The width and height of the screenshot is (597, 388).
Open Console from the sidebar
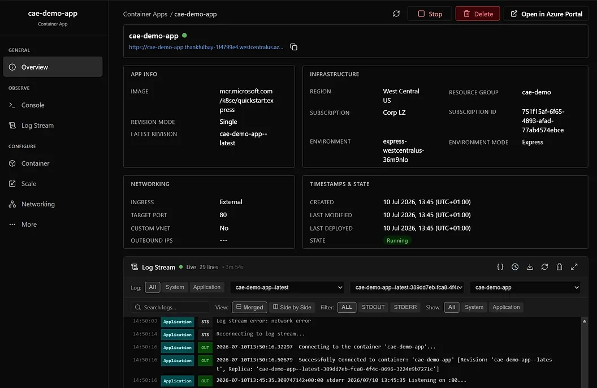pyautogui.click(x=53, y=105)
